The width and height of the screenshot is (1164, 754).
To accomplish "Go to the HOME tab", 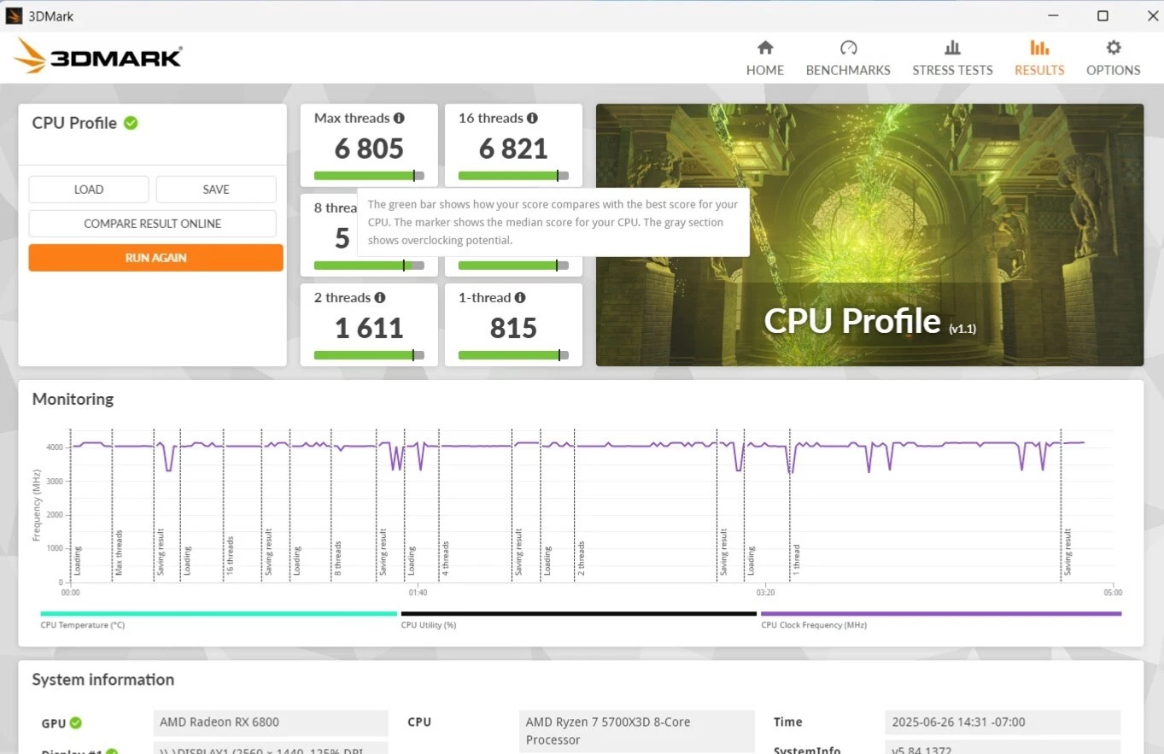I will tap(765, 58).
